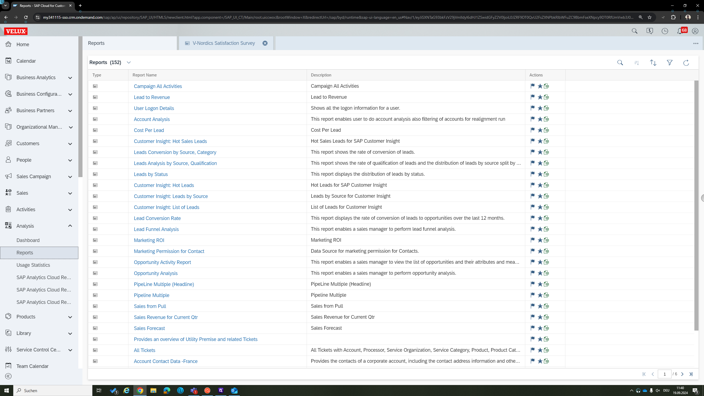Open Account Contact Data -France report
This screenshot has height=396, width=704.
click(x=166, y=361)
